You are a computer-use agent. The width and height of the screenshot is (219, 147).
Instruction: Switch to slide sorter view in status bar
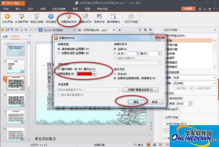pos(154,145)
